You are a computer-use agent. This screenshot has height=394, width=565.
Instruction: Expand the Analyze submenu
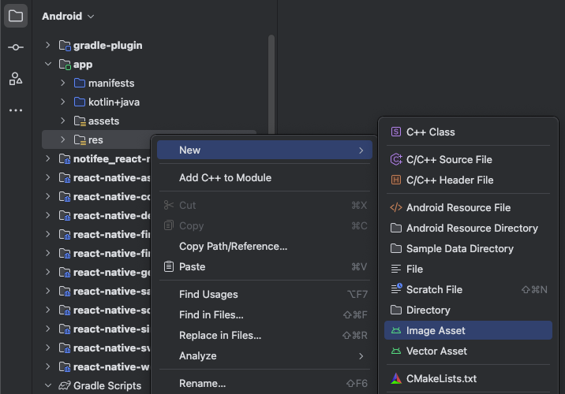361,356
